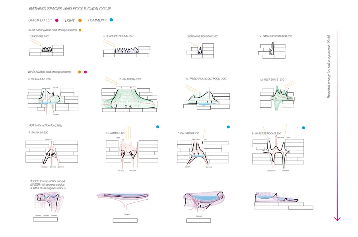Click the orange Light legend dot

[80, 20]
